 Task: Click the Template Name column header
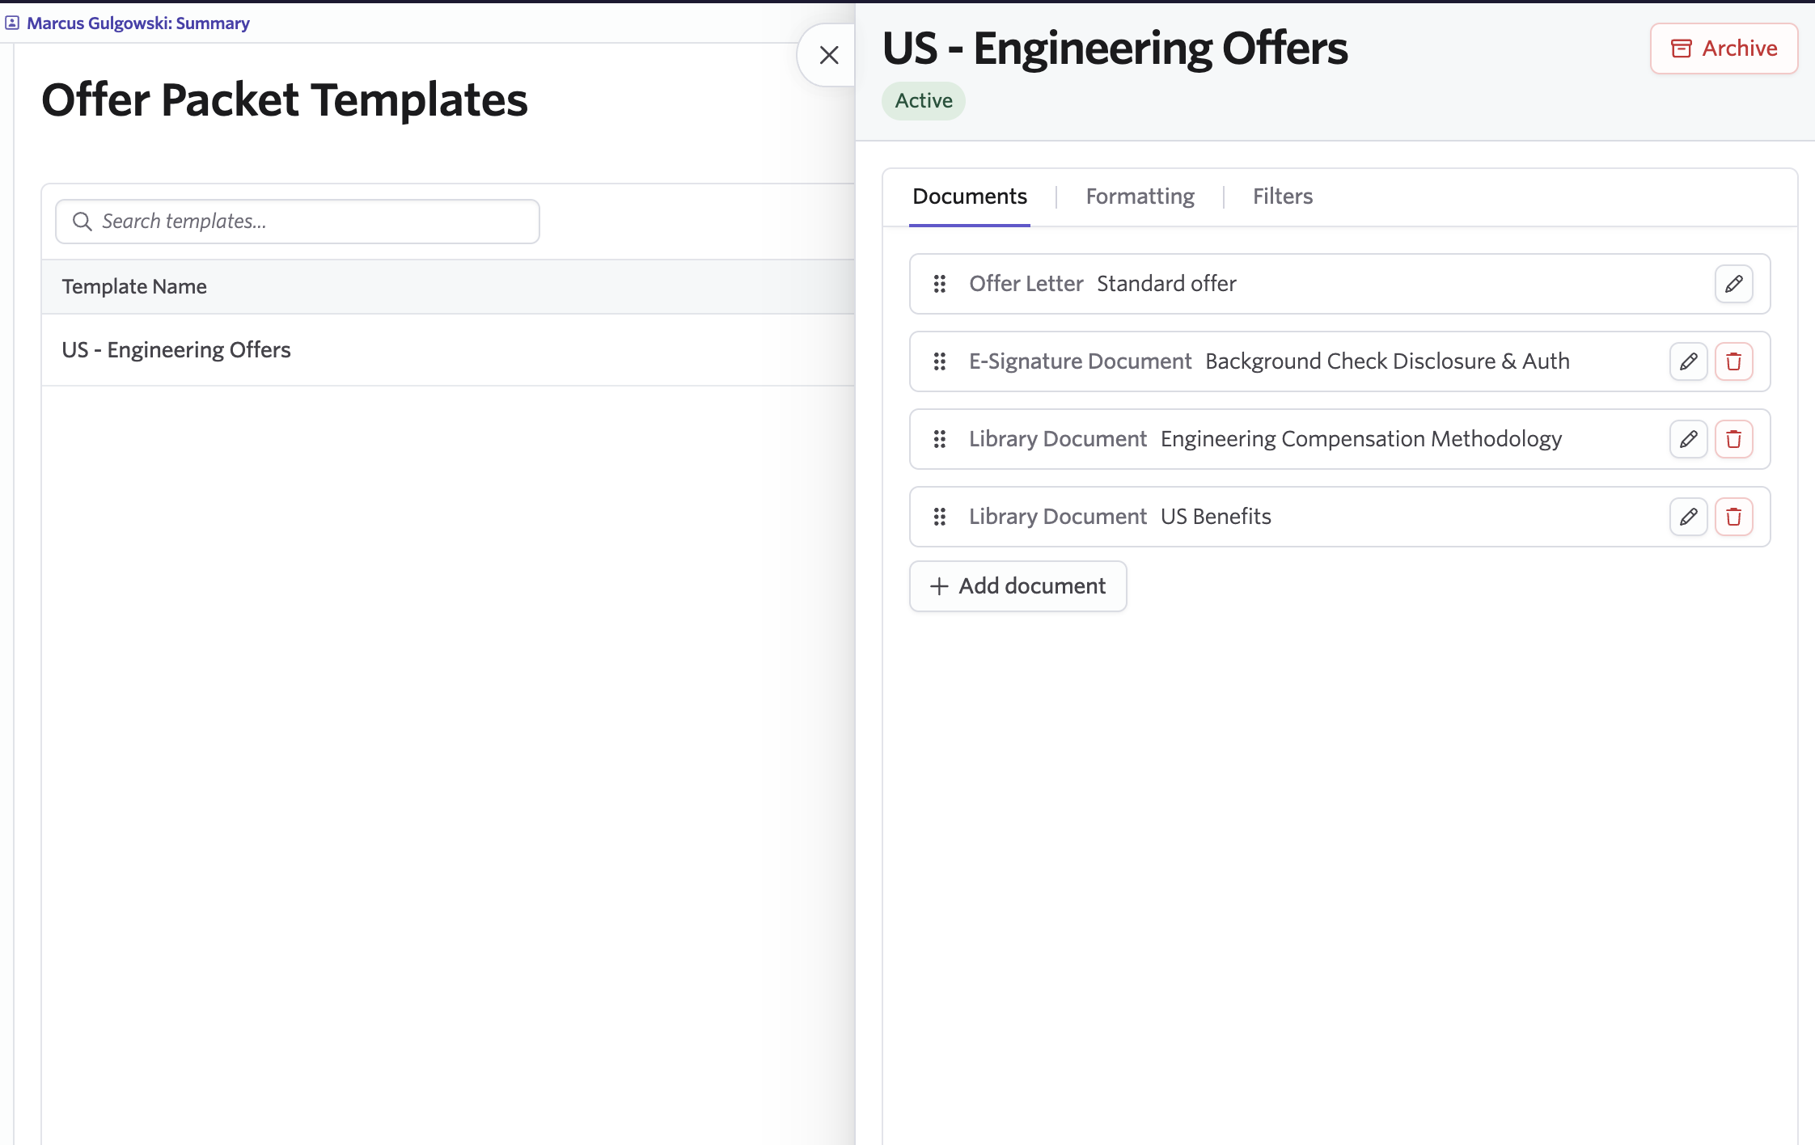pyautogui.click(x=134, y=286)
